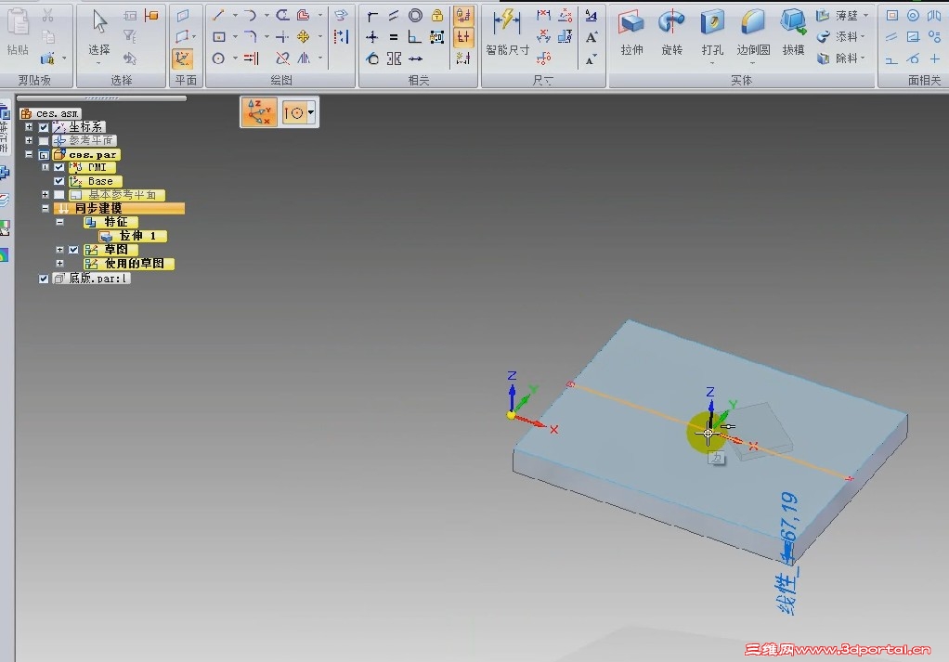Viewport: 949px width, 662px height.
Task: Toggle the PMI visibility checkbox
Action: 58,167
